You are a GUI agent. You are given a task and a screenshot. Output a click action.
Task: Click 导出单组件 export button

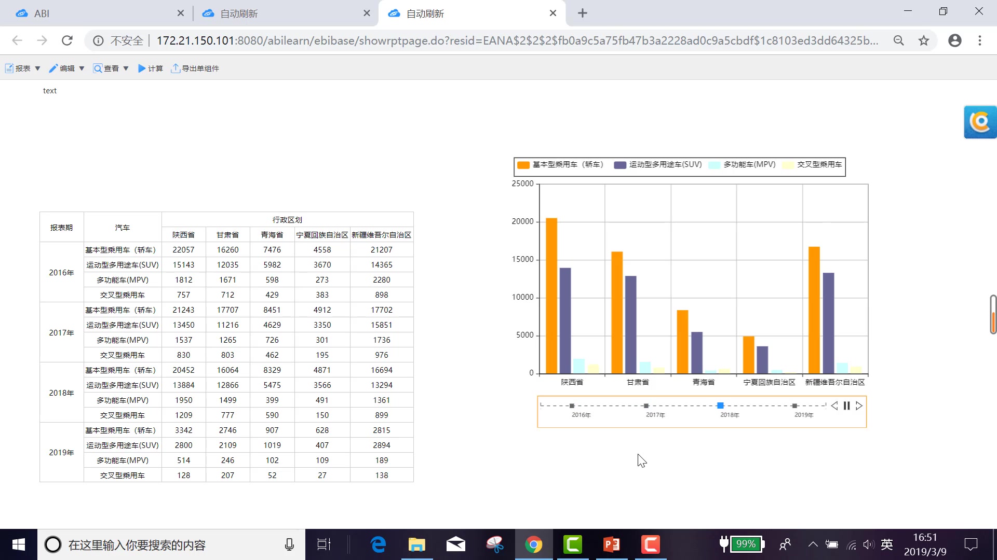coord(195,68)
